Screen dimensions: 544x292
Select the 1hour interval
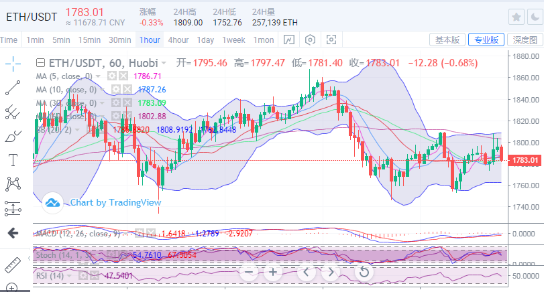tap(150, 40)
